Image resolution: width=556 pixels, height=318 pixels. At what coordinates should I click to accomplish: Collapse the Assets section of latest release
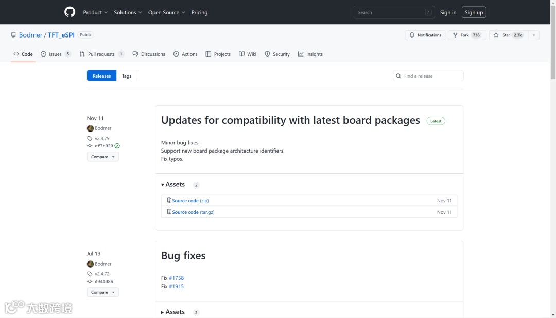[x=173, y=184]
